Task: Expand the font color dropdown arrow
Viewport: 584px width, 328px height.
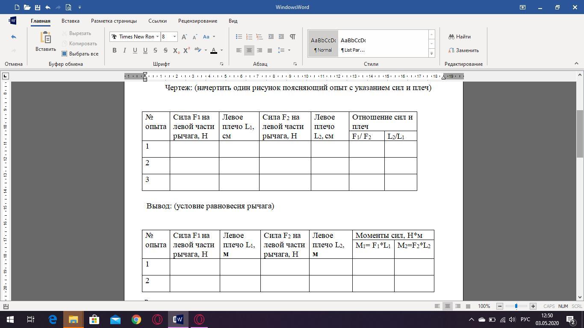Action: [x=221, y=50]
